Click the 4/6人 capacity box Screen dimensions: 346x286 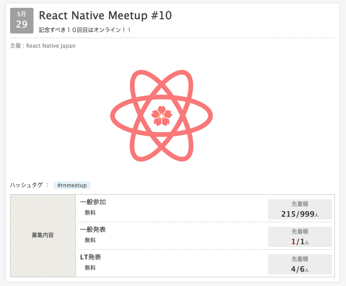point(300,264)
